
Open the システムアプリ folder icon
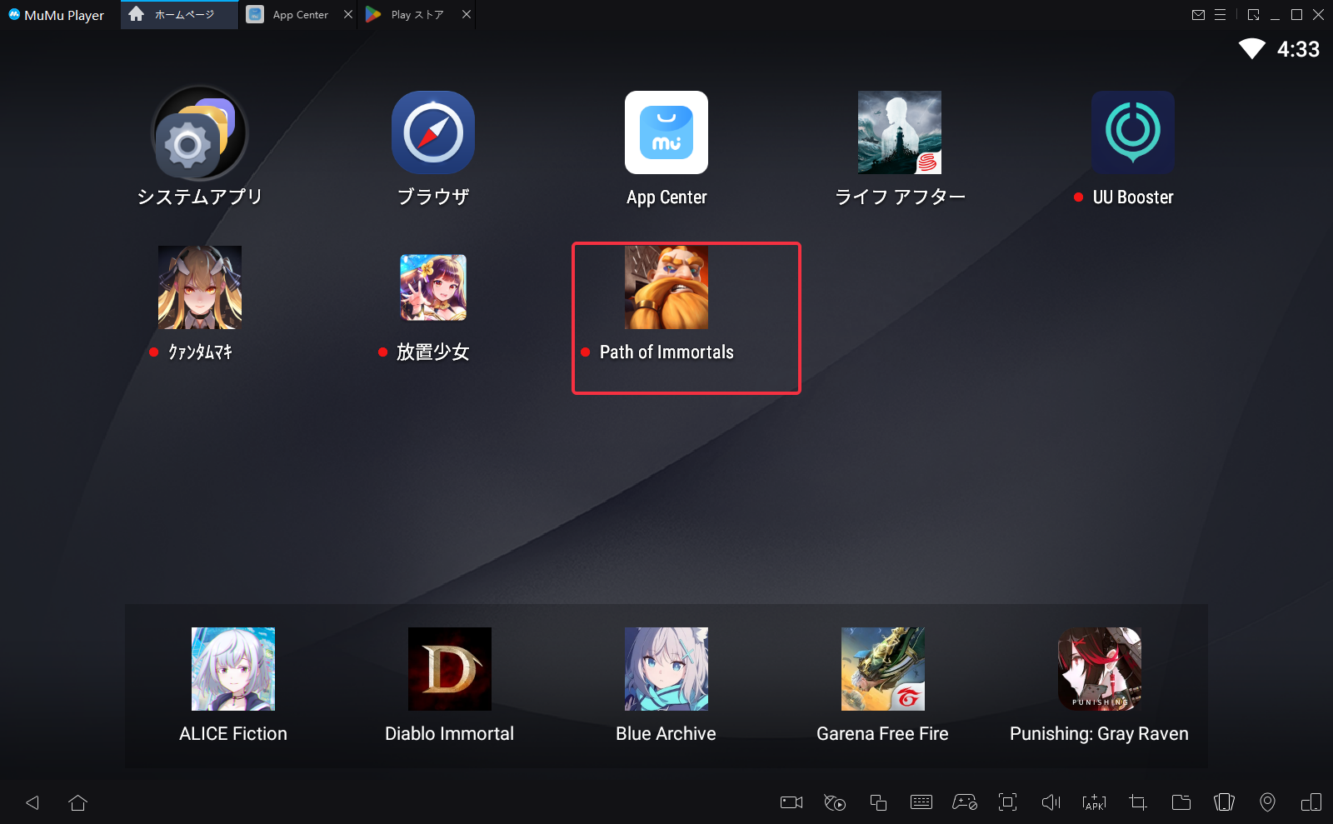(200, 133)
